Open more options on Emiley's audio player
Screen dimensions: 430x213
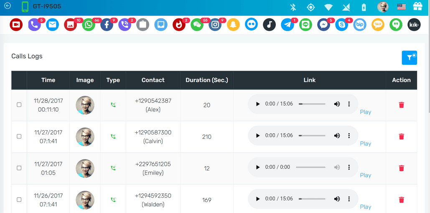(349, 167)
